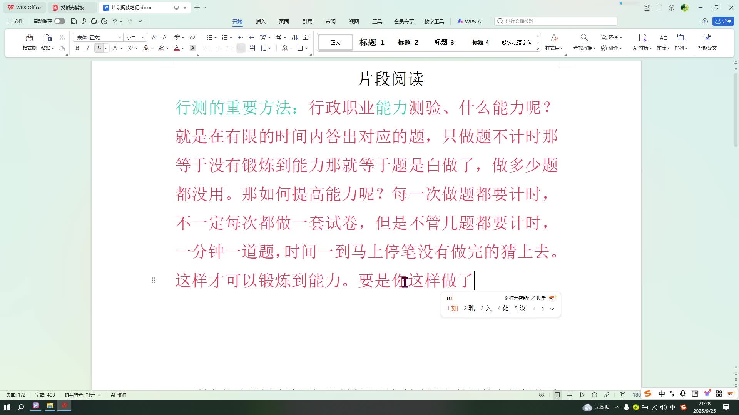Image resolution: width=739 pixels, height=415 pixels.
Task: Select the 格式刷 (Format Painter) tool
Action: pyautogui.click(x=29, y=41)
